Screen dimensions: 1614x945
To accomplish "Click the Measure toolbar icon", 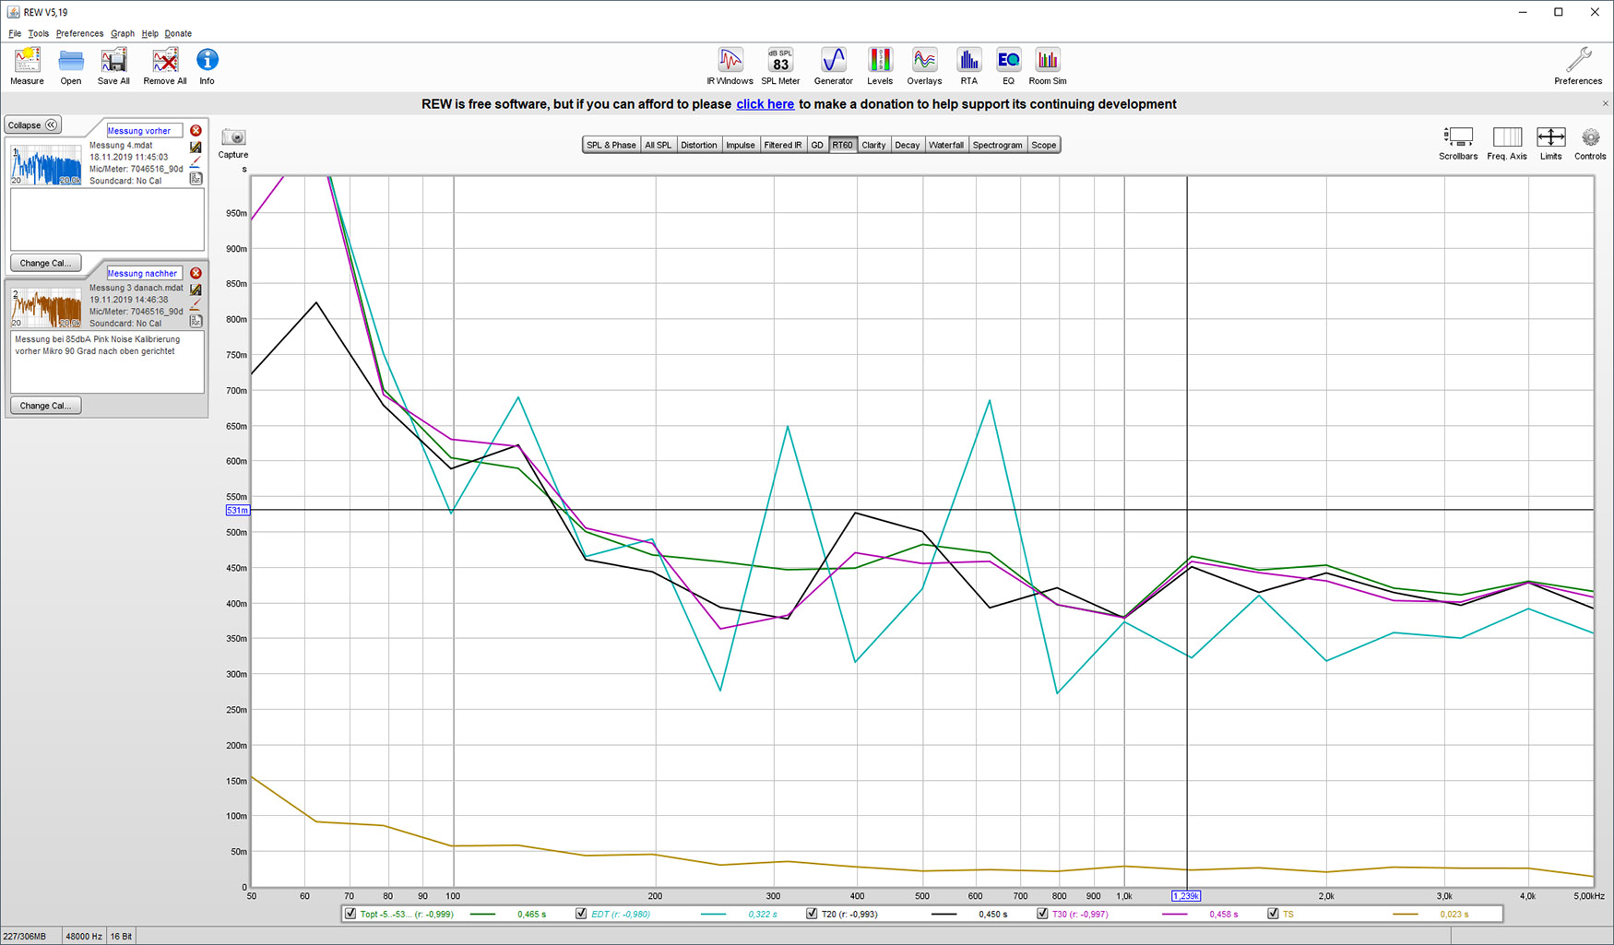I will [27, 61].
